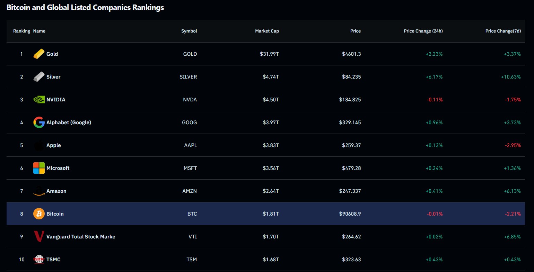Click the Silver bar icon
The image size is (534, 272).
point(39,77)
